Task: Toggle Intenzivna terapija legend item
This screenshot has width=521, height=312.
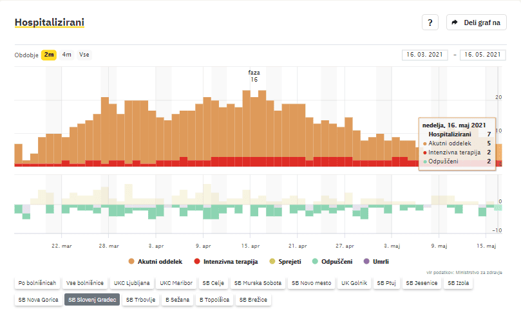Action: click(226, 262)
